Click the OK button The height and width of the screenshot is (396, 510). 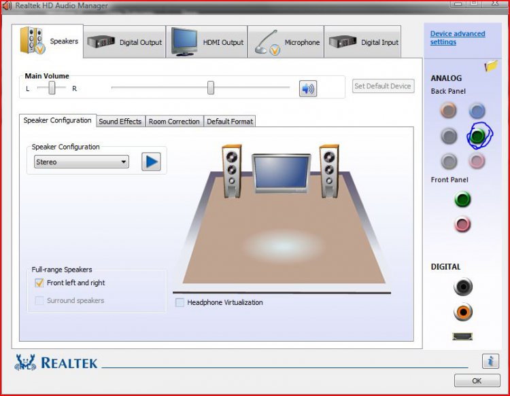(x=477, y=381)
